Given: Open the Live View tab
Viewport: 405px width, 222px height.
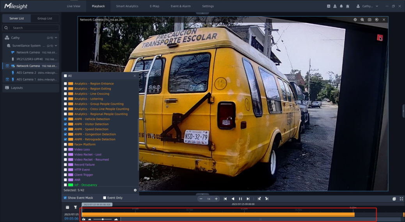Looking at the screenshot, I should click(74, 6).
